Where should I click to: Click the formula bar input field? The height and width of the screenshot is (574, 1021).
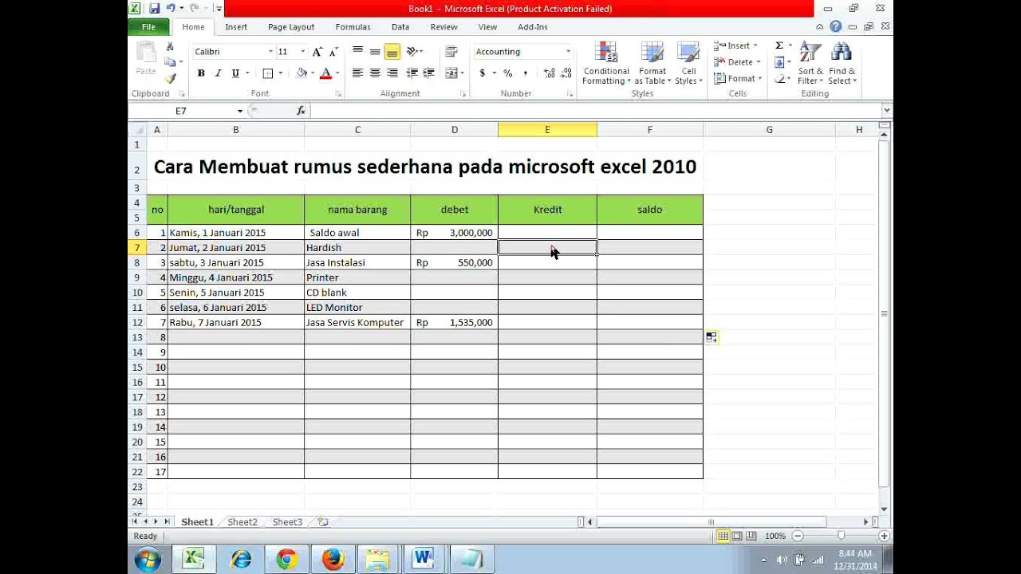[x=595, y=111]
